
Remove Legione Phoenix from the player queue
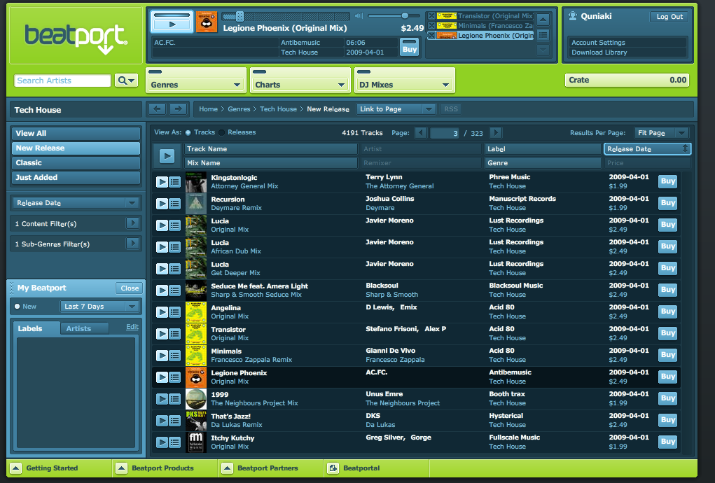tap(431, 35)
